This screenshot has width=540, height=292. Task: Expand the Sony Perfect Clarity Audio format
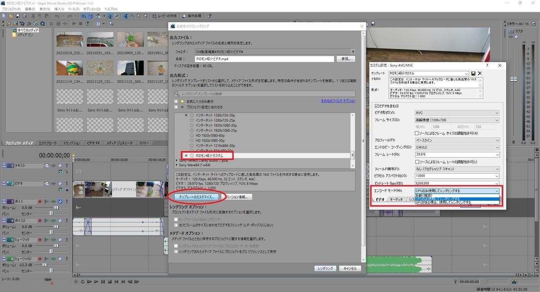(x=176, y=160)
